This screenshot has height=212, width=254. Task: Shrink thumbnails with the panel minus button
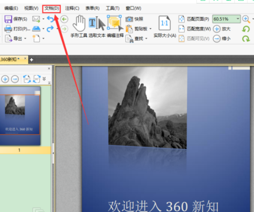(15, 79)
